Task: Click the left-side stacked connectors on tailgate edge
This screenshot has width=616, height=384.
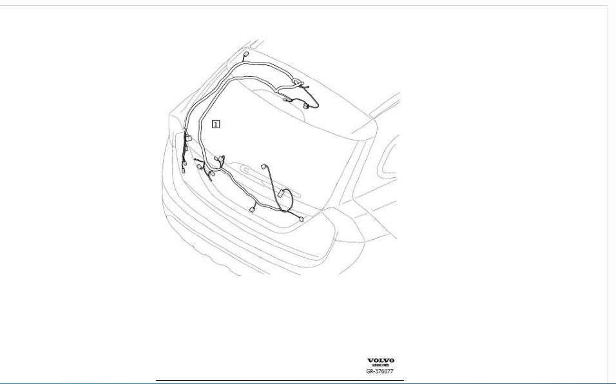Action: 187,148
